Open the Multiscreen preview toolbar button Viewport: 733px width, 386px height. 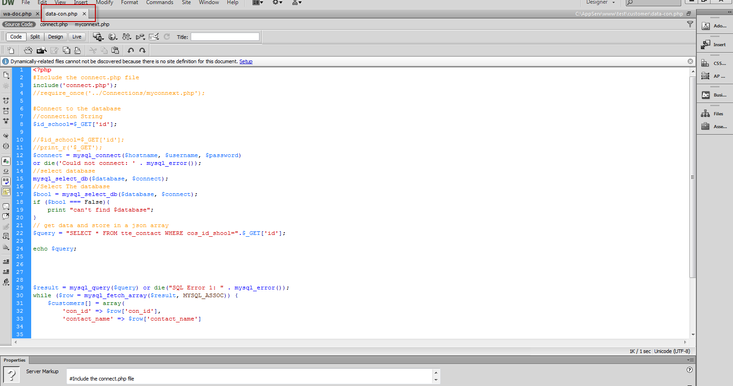[x=98, y=37]
